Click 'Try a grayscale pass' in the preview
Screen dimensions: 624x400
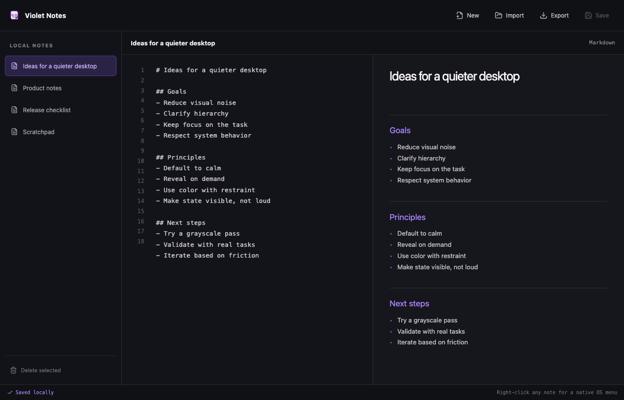427,320
